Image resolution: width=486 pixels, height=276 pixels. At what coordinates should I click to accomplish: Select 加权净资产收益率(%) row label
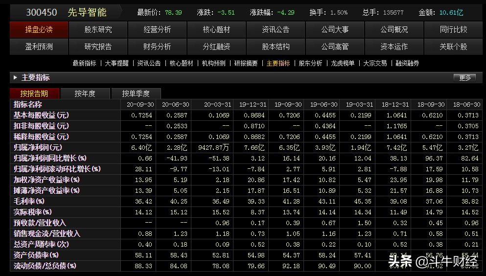pyautogui.click(x=46, y=180)
